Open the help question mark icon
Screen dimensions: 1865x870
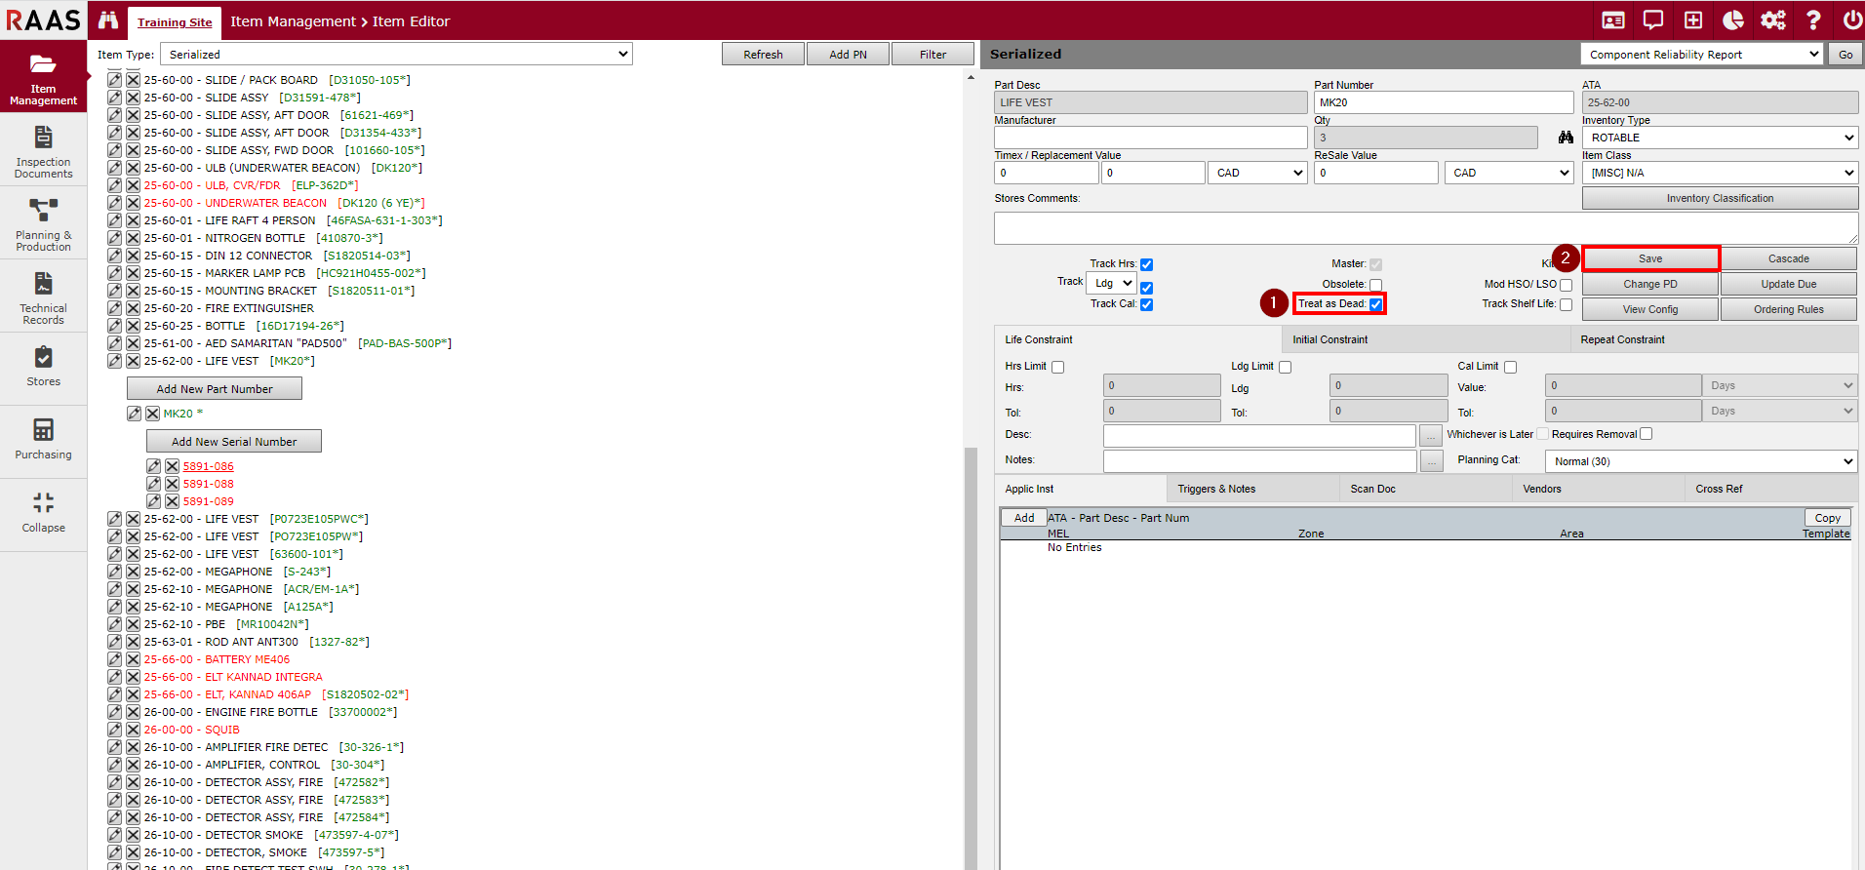[x=1813, y=20]
